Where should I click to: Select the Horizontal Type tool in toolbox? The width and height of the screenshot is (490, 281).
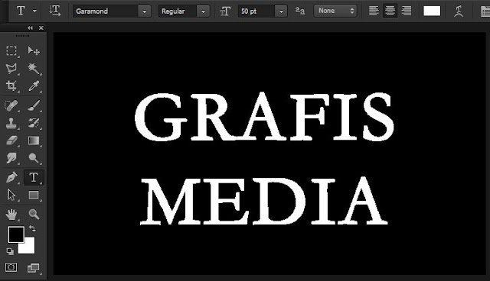tap(34, 178)
